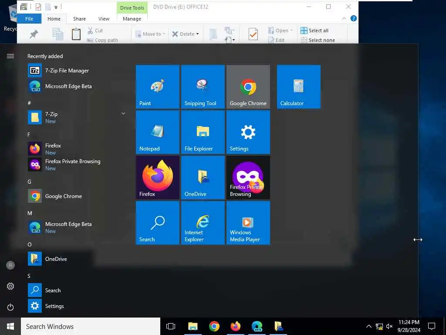Open Microsoft Edge Beta from the taskbar
The width and height of the screenshot is (446, 335).
257,326
